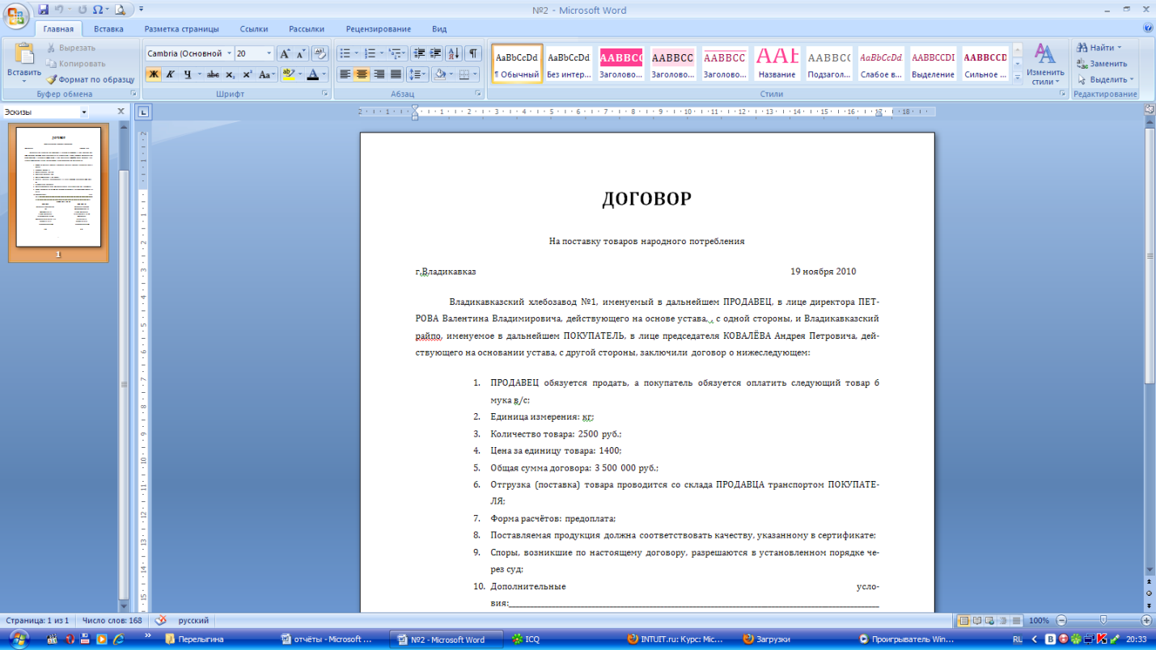Open the Эскизы pane dropdown

84,112
